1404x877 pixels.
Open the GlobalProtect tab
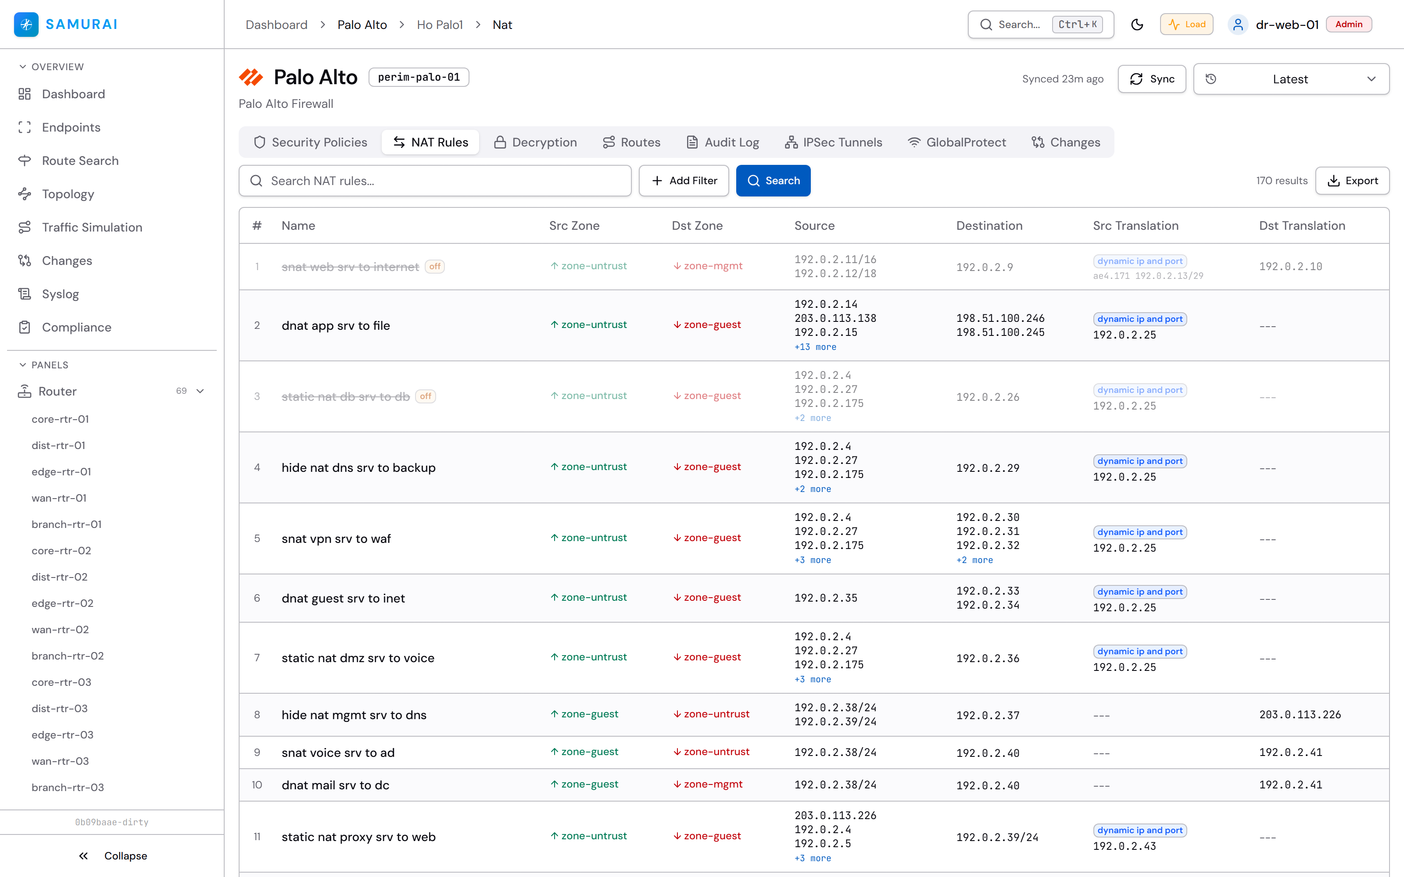click(x=956, y=142)
